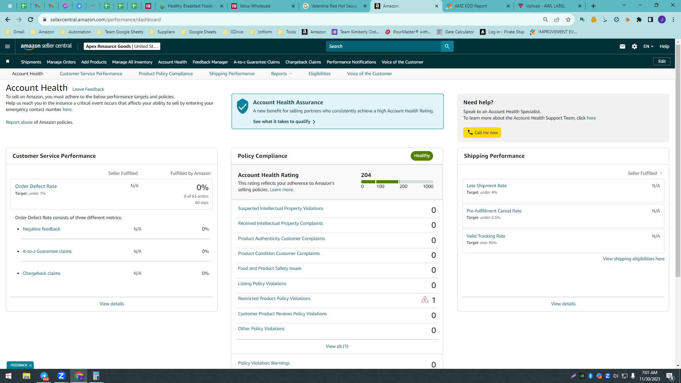The height and width of the screenshot is (383, 681).
Task: Open Zalo from the taskbar
Action: point(61,376)
